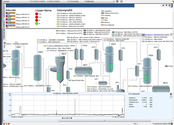Click the yellow center button in trend navigation

coord(67,118)
